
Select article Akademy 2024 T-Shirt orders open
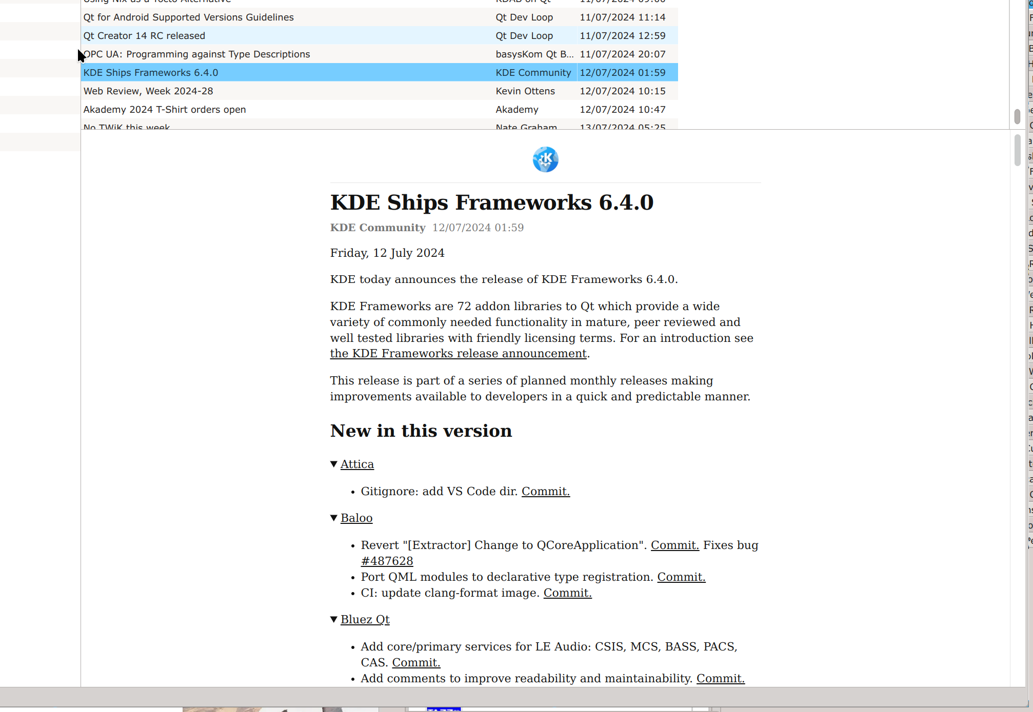379,110
